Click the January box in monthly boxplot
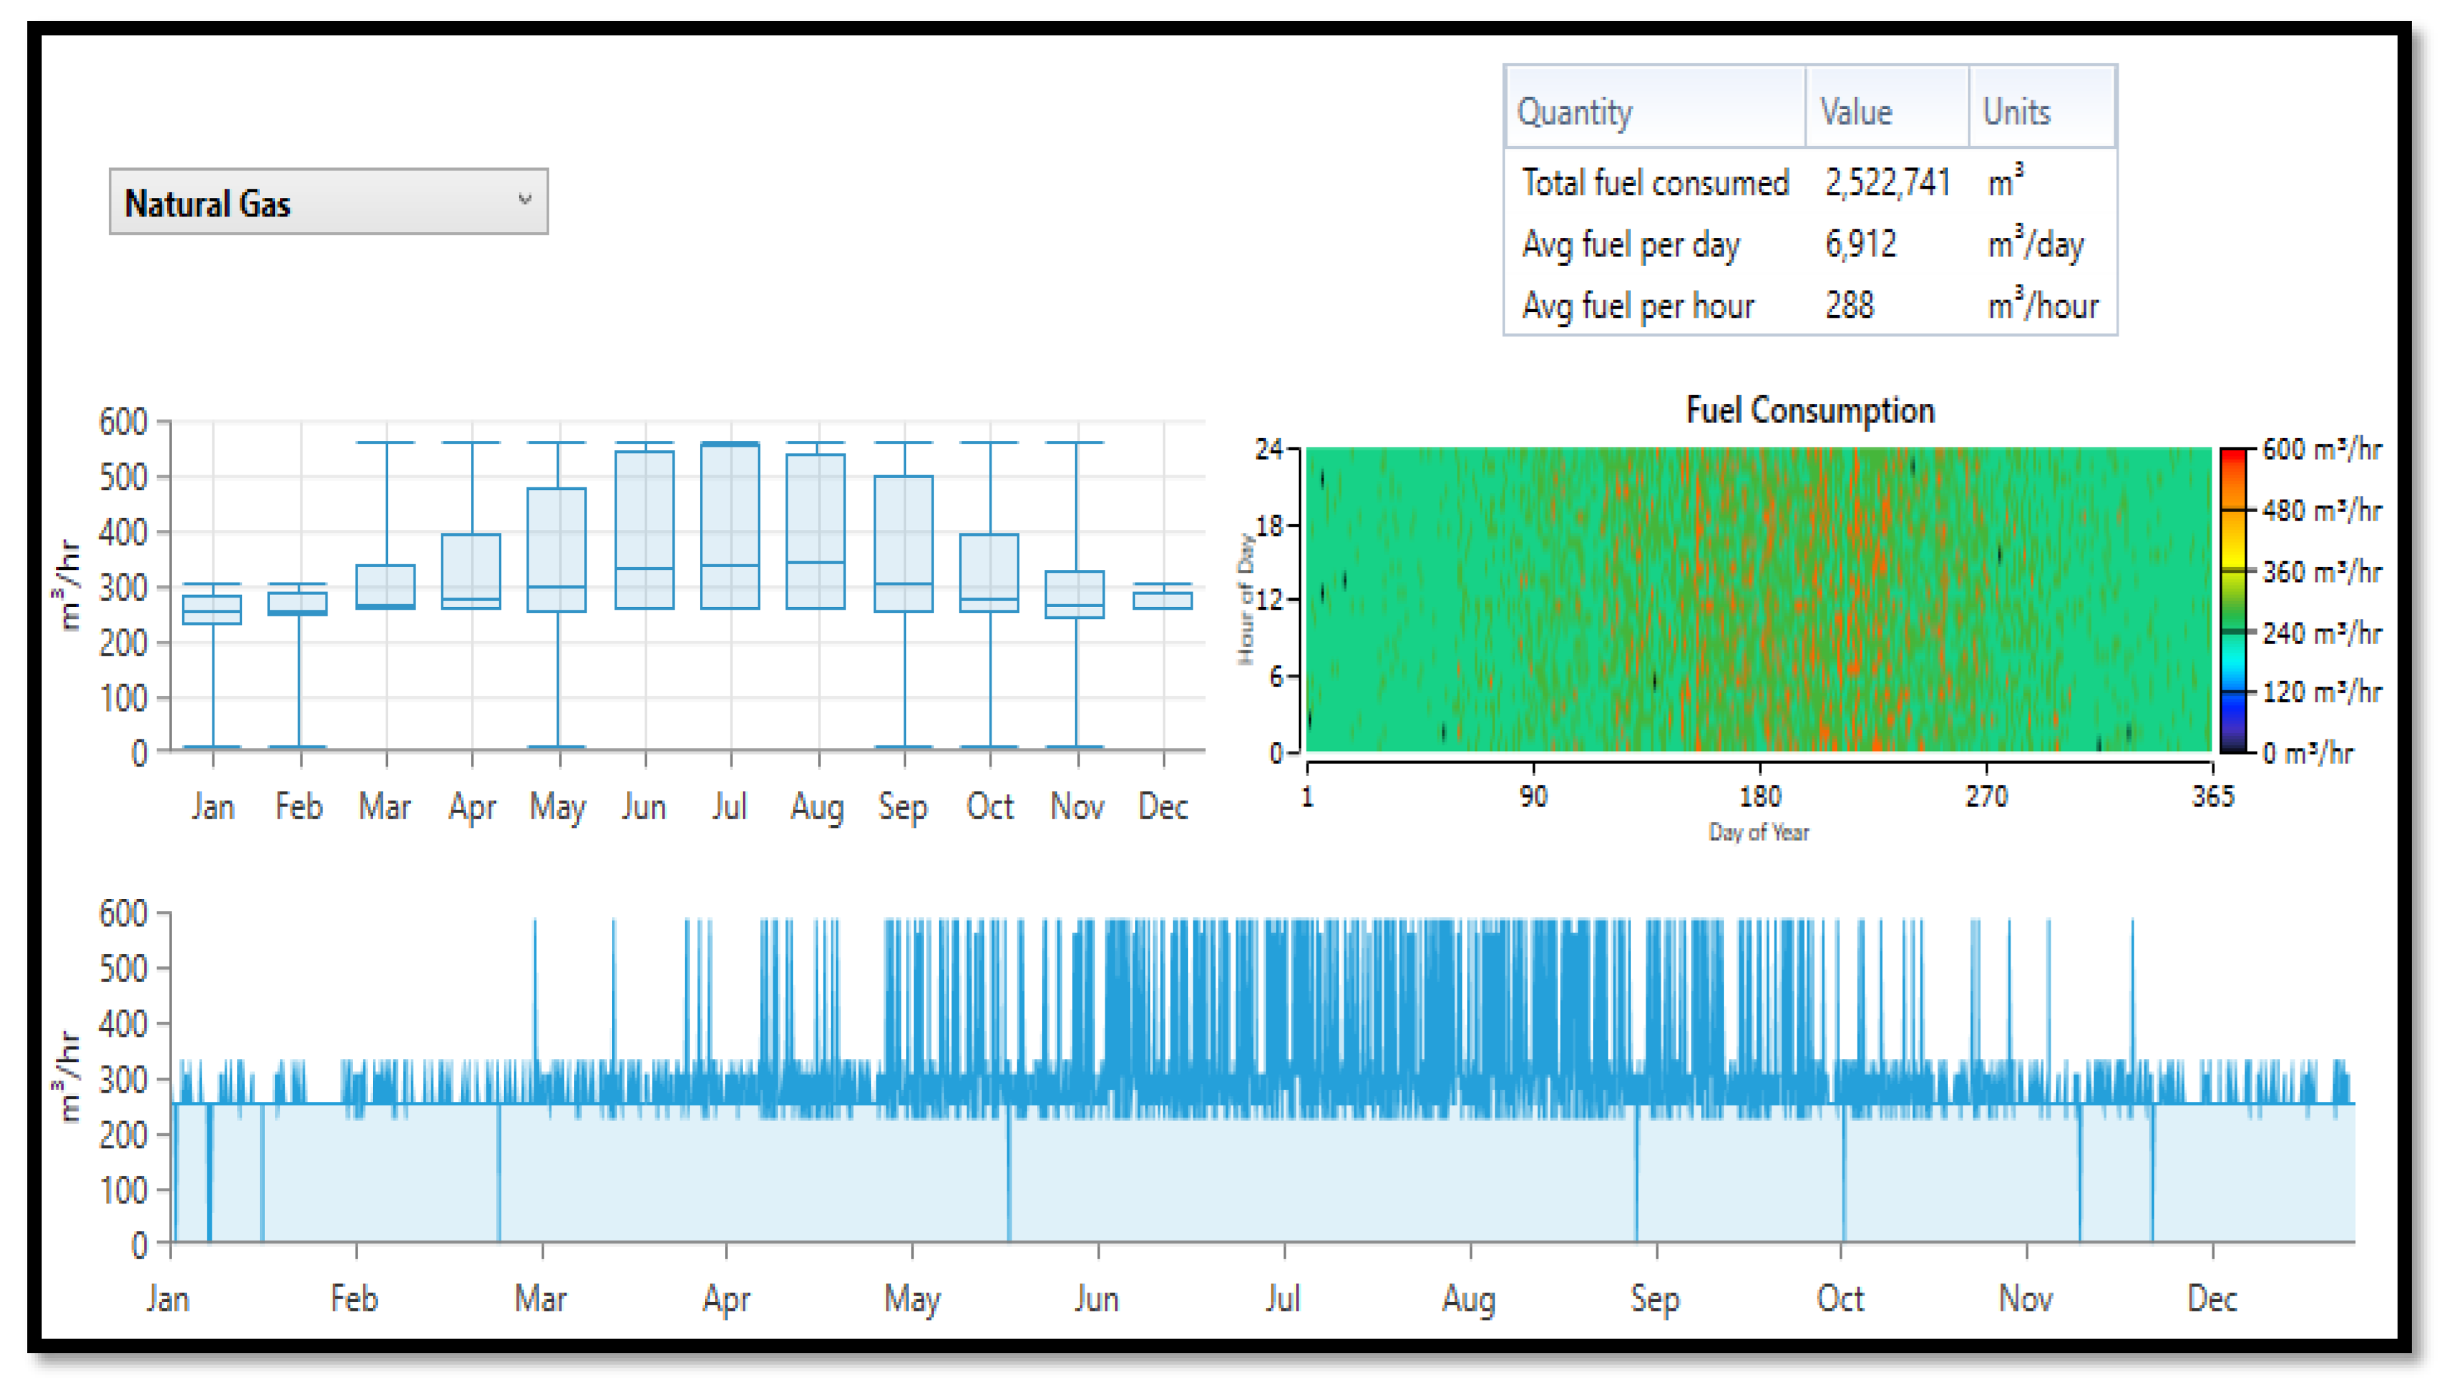Image resolution: width=2447 pixels, height=1394 pixels. pyautogui.click(x=211, y=610)
